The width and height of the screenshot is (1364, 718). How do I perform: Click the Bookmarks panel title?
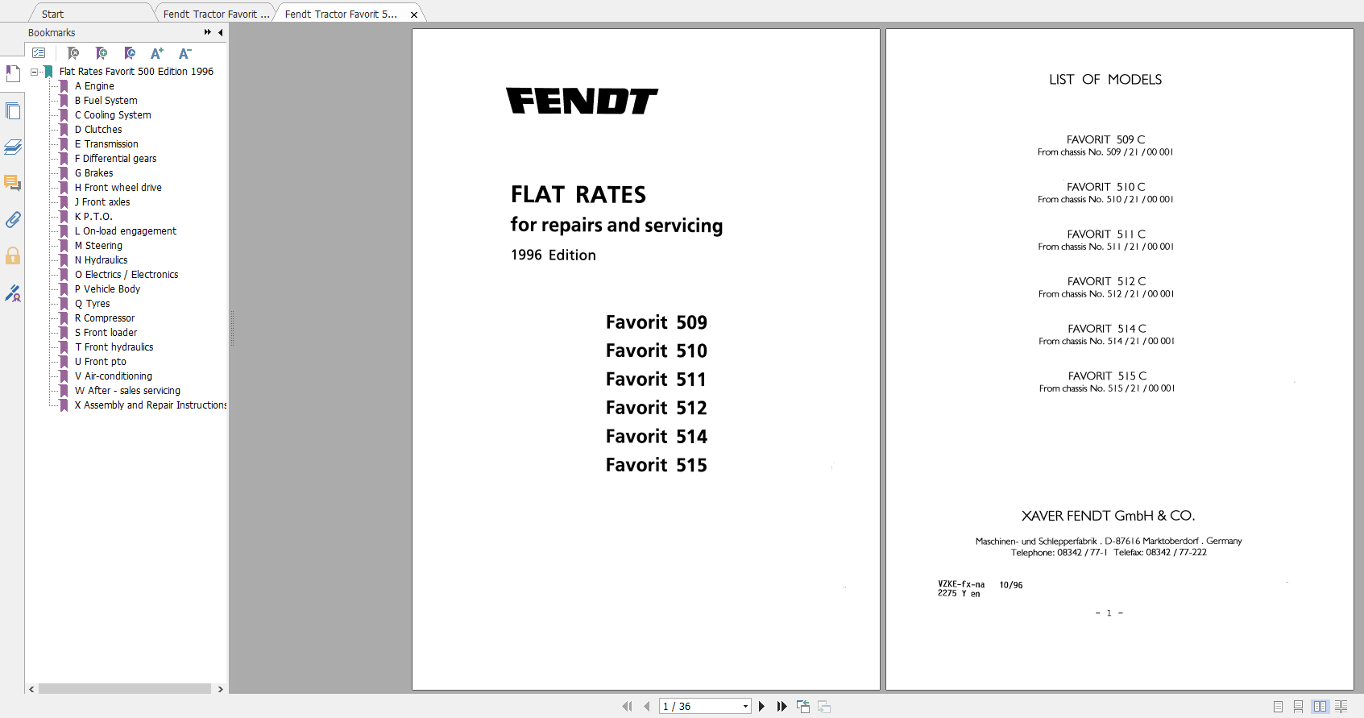[52, 33]
